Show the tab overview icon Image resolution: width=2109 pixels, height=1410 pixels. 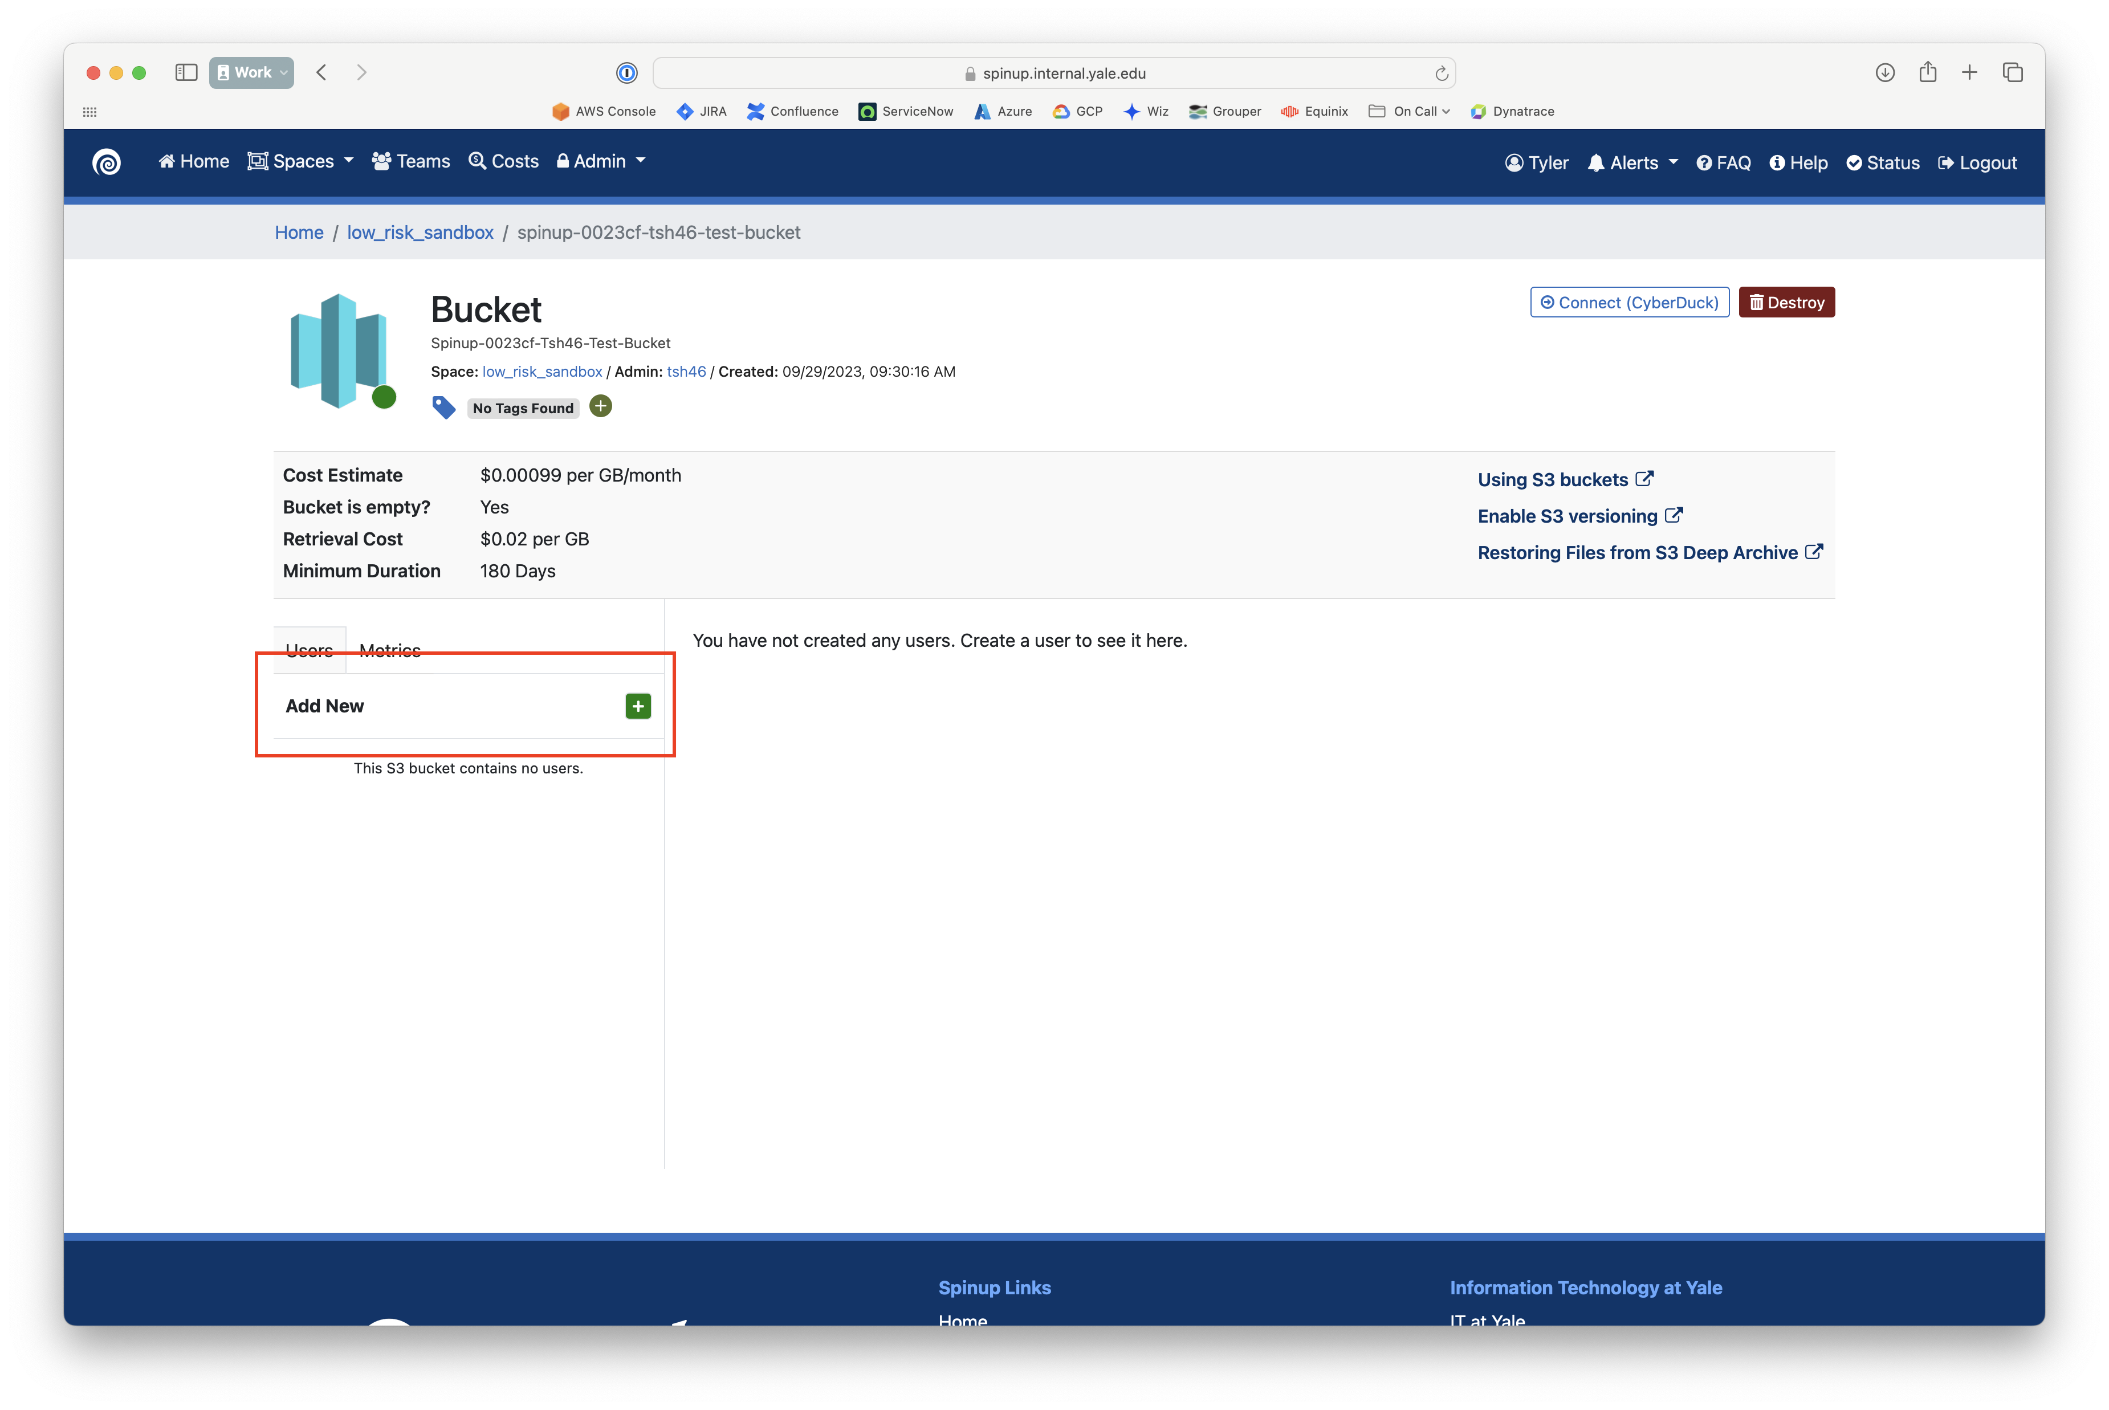pos(2013,73)
